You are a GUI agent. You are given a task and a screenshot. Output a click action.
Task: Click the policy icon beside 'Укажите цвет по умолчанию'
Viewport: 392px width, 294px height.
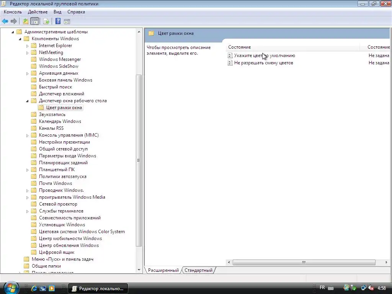[x=230, y=56]
